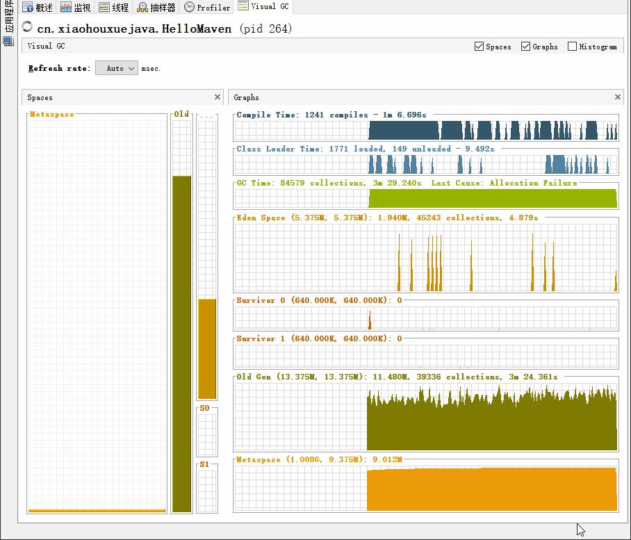Close the Graphs panel
The height and width of the screenshot is (540, 631).
tap(618, 97)
